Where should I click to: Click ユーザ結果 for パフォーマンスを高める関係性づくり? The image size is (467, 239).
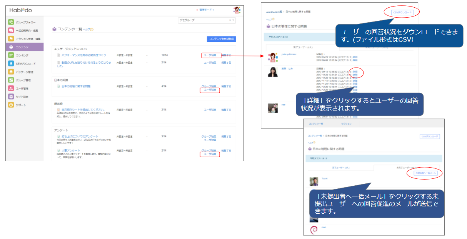[x=210, y=55]
